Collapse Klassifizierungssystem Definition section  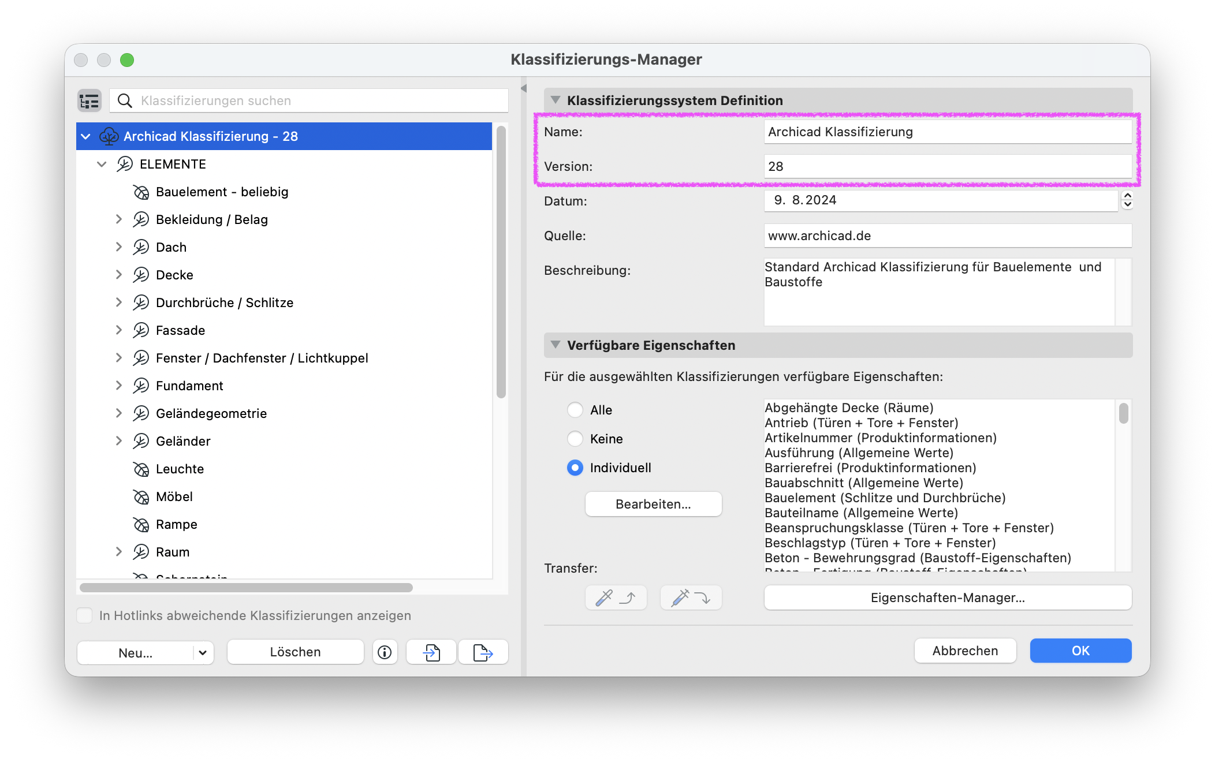click(x=556, y=100)
